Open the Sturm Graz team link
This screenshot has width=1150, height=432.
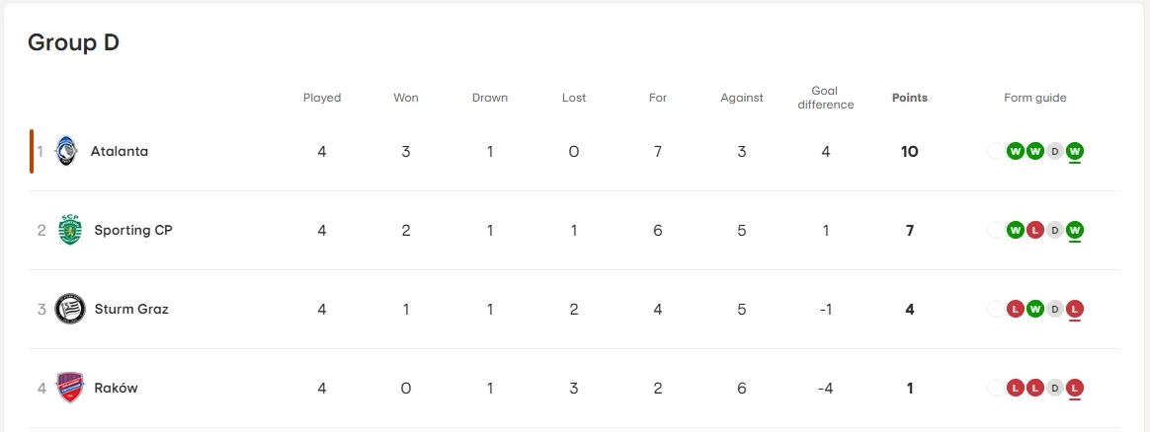tap(131, 309)
